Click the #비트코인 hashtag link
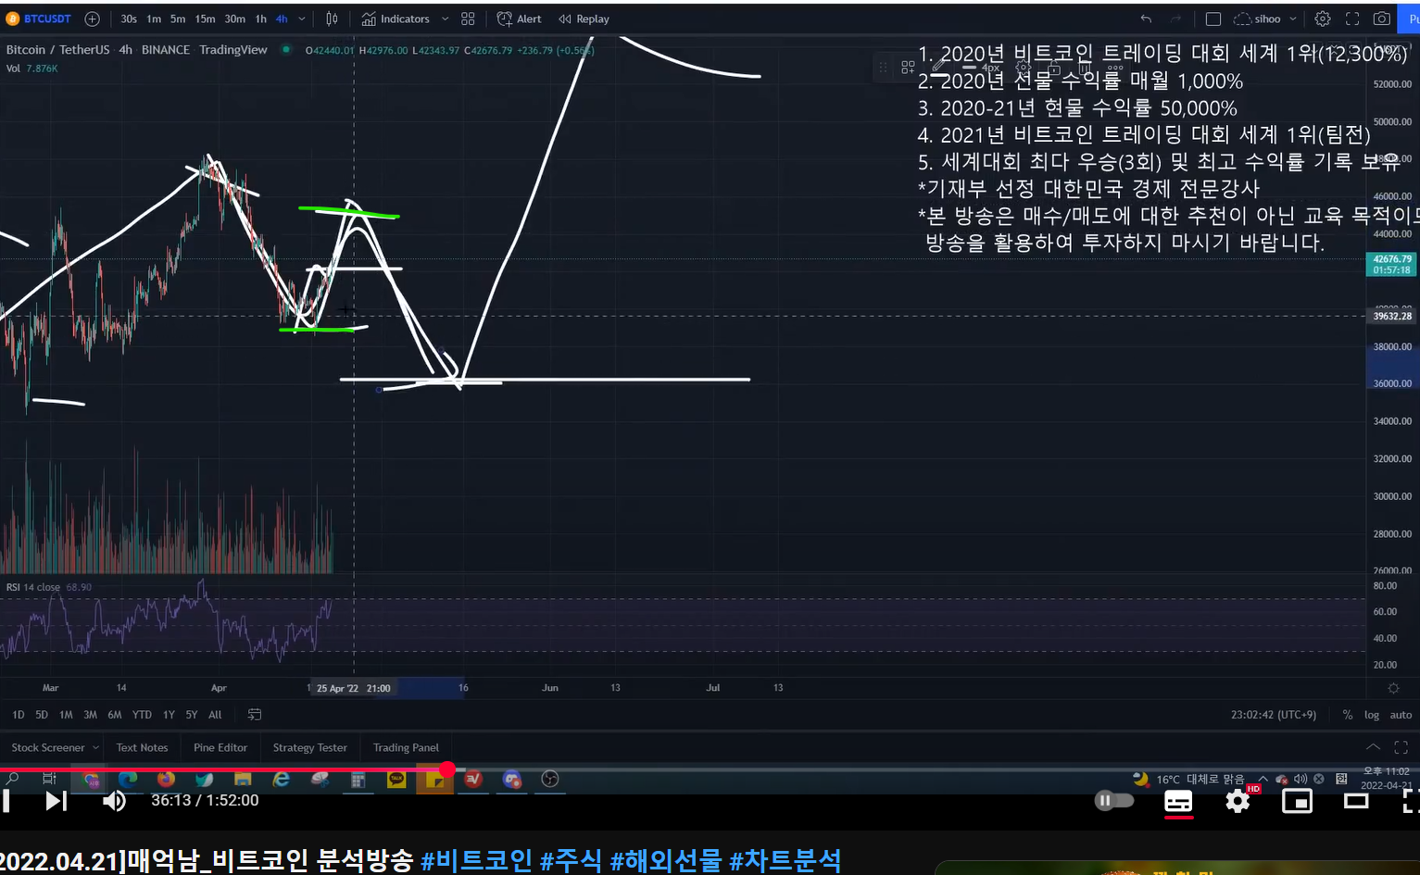 (x=476, y=860)
